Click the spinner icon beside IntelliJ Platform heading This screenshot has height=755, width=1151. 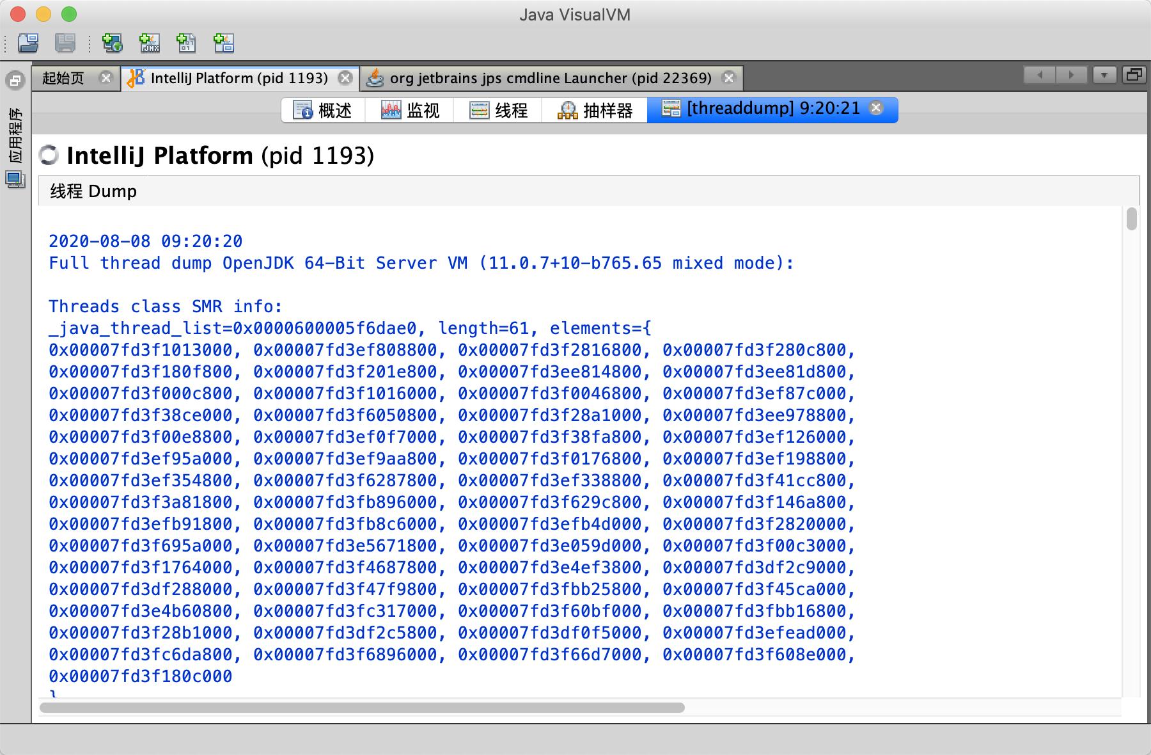click(x=49, y=155)
